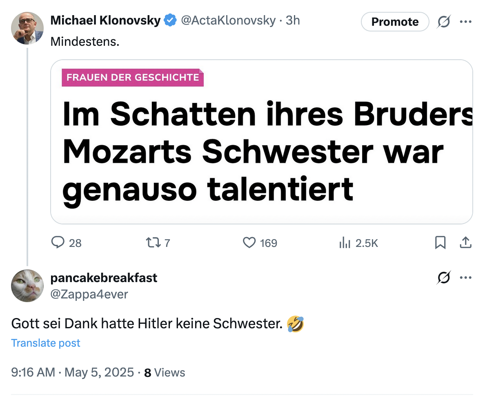Open Michael Klonovsky's profile picture
The image size is (485, 399).
27,28
